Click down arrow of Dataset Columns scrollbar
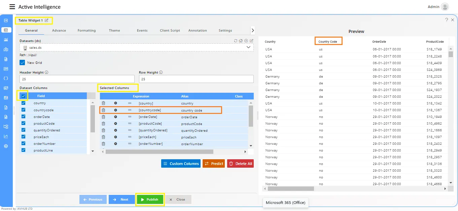The height and width of the screenshot is (211, 458). 93,152
